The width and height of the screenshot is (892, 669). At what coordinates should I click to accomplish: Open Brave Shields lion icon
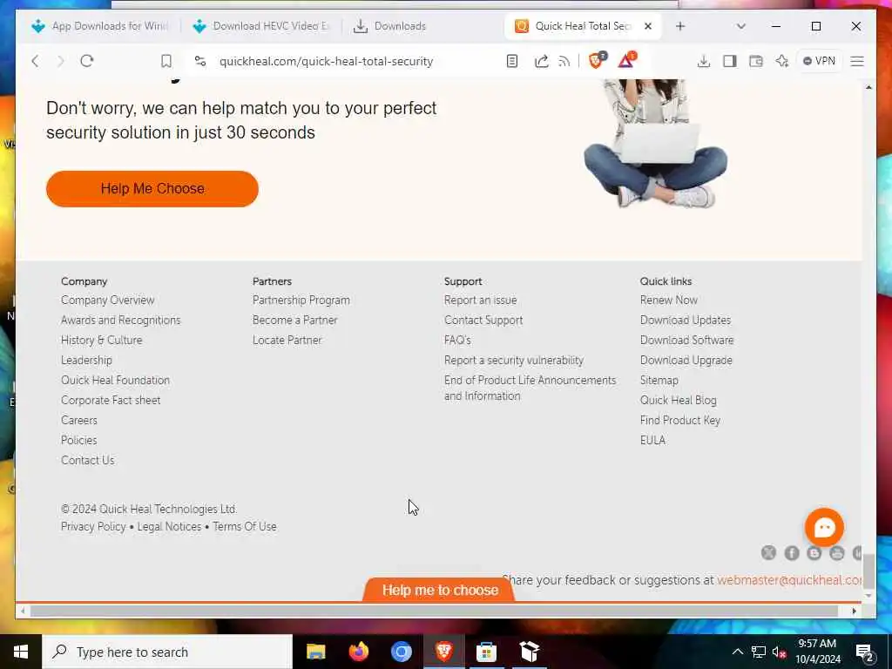[596, 60]
